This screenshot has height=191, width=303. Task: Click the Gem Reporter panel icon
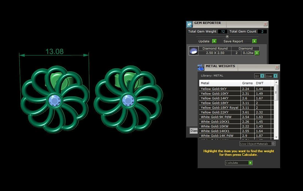189,24
